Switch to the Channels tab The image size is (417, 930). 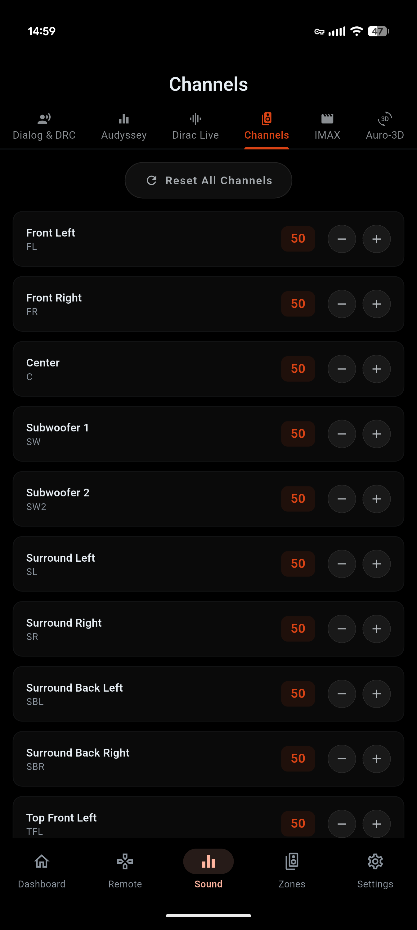[x=266, y=127]
